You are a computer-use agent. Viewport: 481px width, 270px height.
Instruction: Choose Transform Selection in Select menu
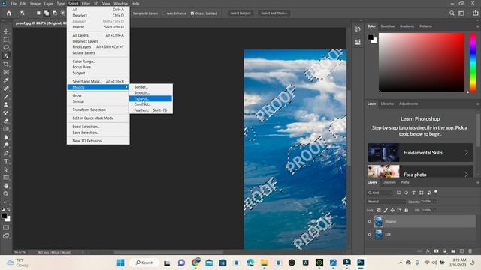pos(98,109)
